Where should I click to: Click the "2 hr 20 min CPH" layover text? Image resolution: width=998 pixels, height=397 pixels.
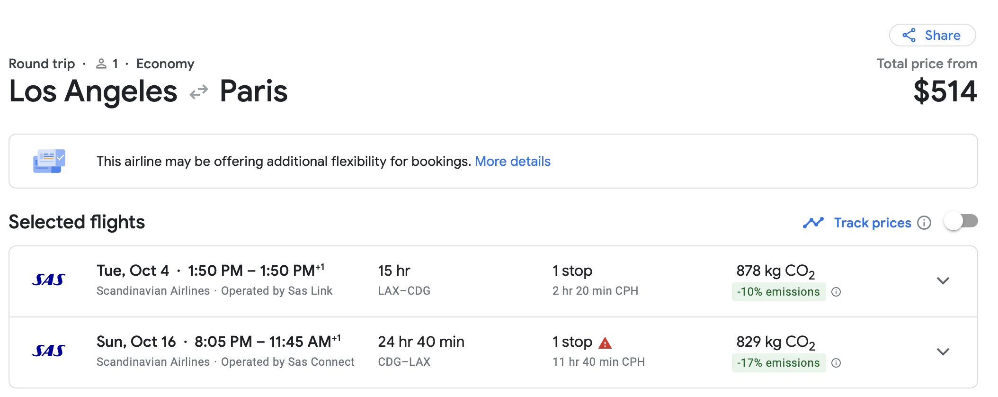(x=595, y=291)
